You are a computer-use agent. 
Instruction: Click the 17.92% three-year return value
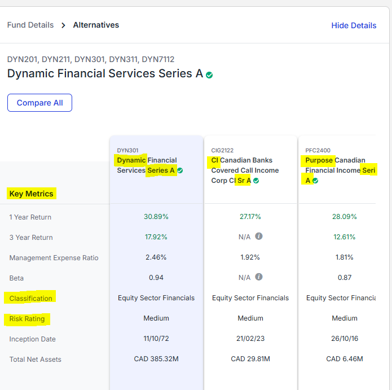(x=156, y=237)
